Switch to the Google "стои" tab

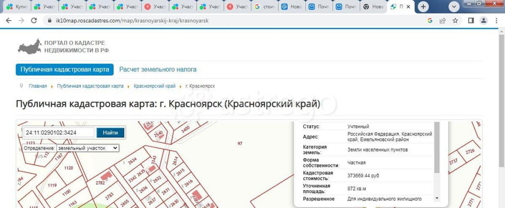[x=264, y=7]
